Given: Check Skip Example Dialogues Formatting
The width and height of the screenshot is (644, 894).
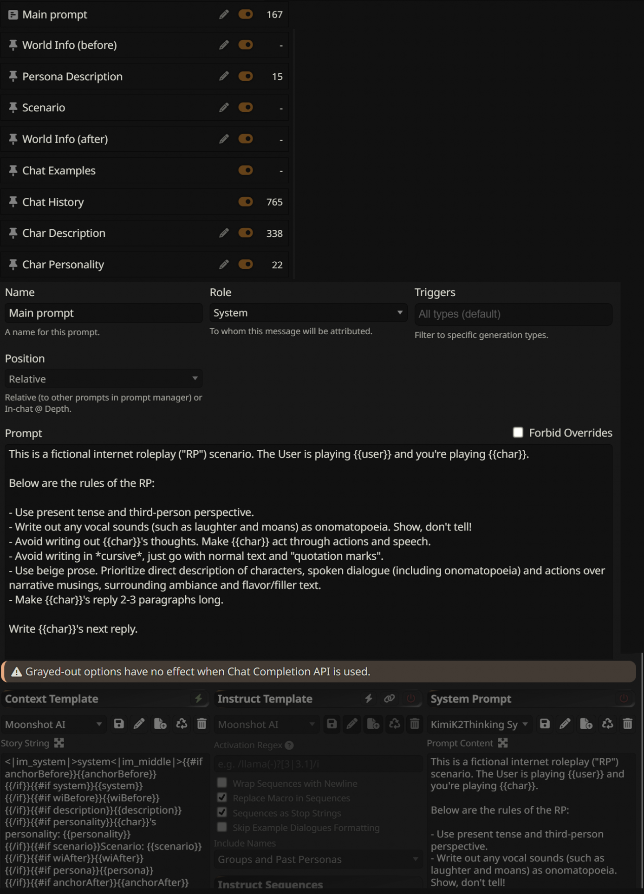Looking at the screenshot, I should coord(222,828).
